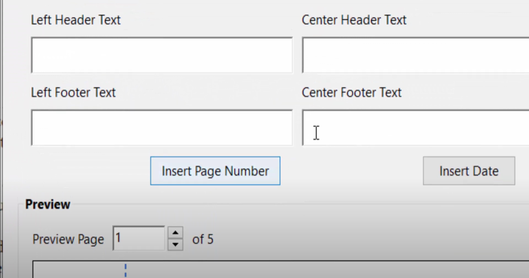This screenshot has height=278, width=529.
Task: Click the down arrow to decrease Preview Page
Action: click(x=175, y=244)
